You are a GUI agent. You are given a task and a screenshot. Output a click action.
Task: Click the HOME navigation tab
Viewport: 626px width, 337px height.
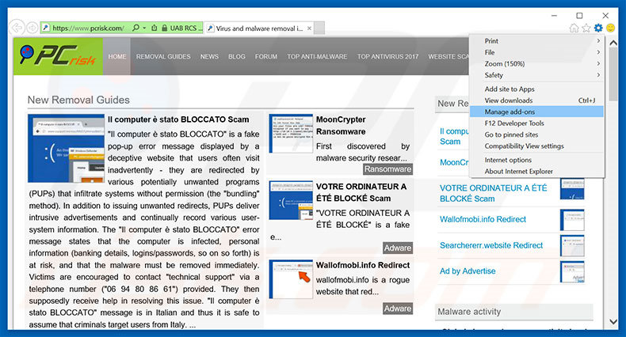pyautogui.click(x=117, y=57)
